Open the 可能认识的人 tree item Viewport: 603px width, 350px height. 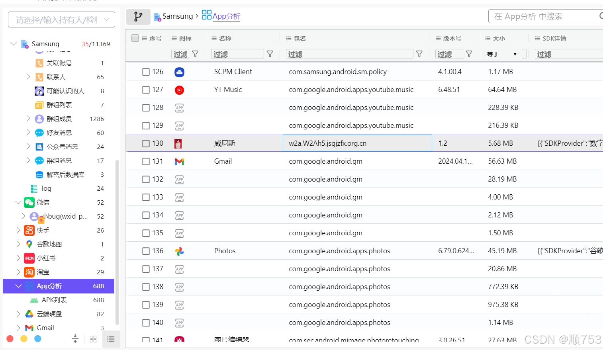(65, 91)
